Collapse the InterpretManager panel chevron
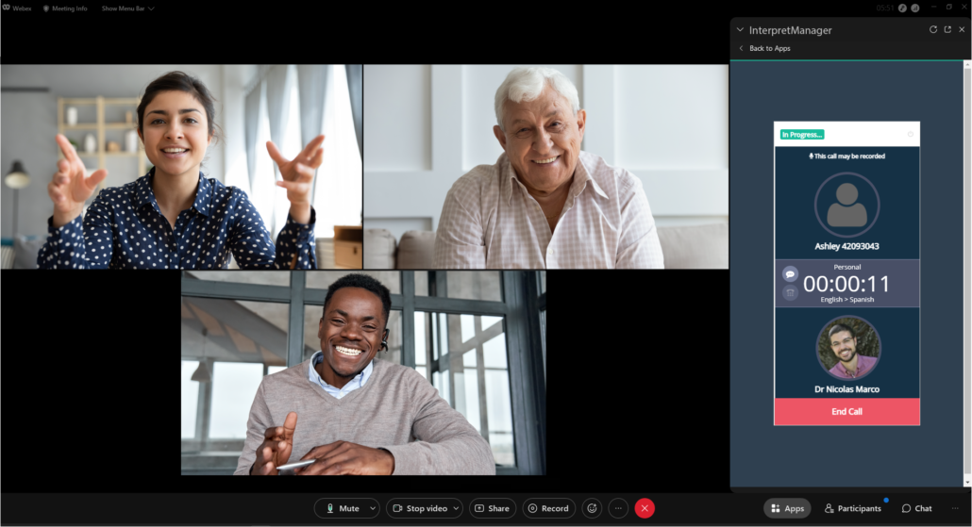 click(x=740, y=30)
